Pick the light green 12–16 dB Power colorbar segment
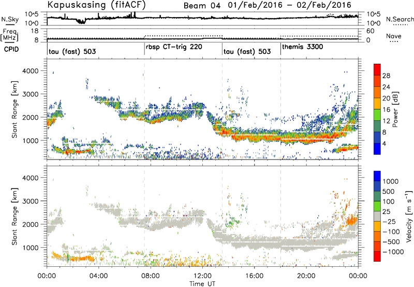Image resolution: width=414 pixels, height=287 pixels. pyautogui.click(x=377, y=115)
